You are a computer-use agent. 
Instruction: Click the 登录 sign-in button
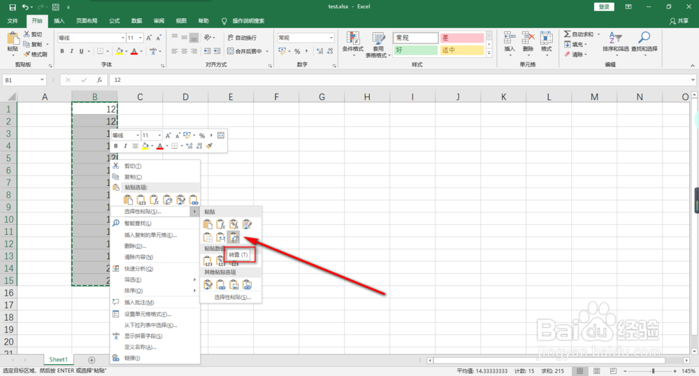click(604, 7)
